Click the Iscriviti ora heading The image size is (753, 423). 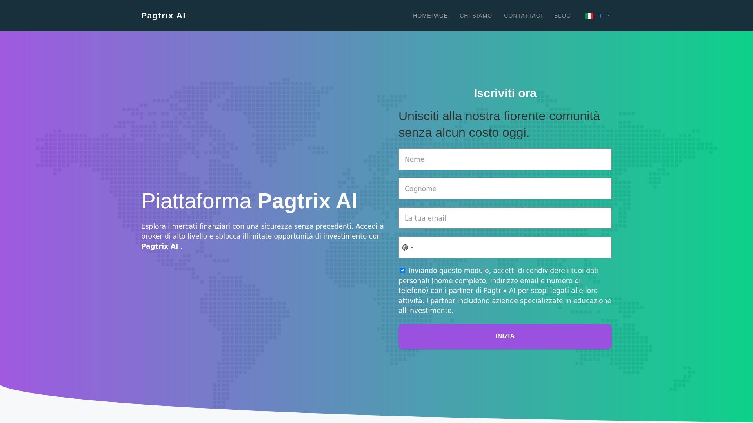(505, 93)
